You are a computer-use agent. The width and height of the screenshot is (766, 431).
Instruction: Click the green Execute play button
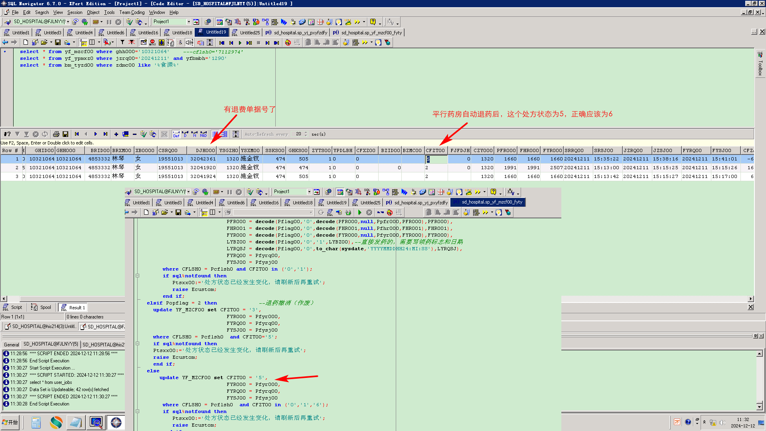[x=240, y=43]
